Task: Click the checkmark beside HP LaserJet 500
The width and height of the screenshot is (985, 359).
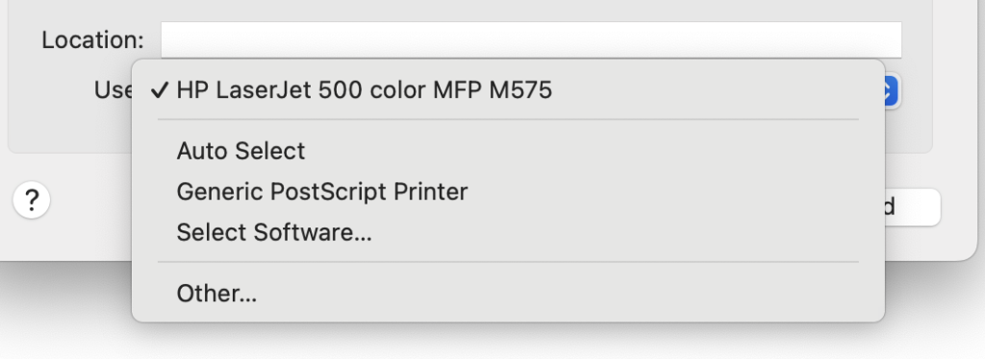Action: [161, 90]
